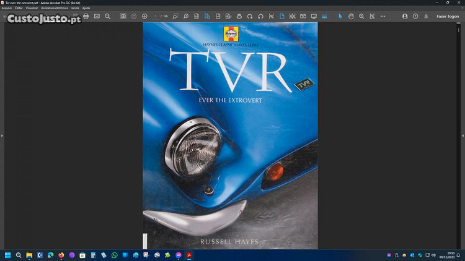
Task: Open the three-dots more tools menu
Action: pos(383,16)
